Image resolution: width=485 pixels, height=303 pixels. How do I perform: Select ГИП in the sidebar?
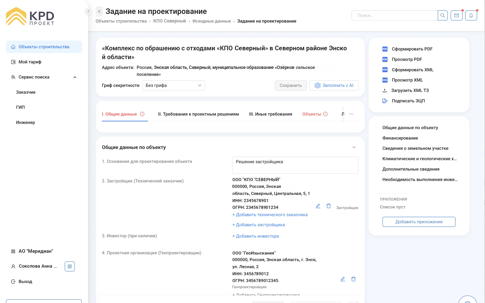(20, 107)
